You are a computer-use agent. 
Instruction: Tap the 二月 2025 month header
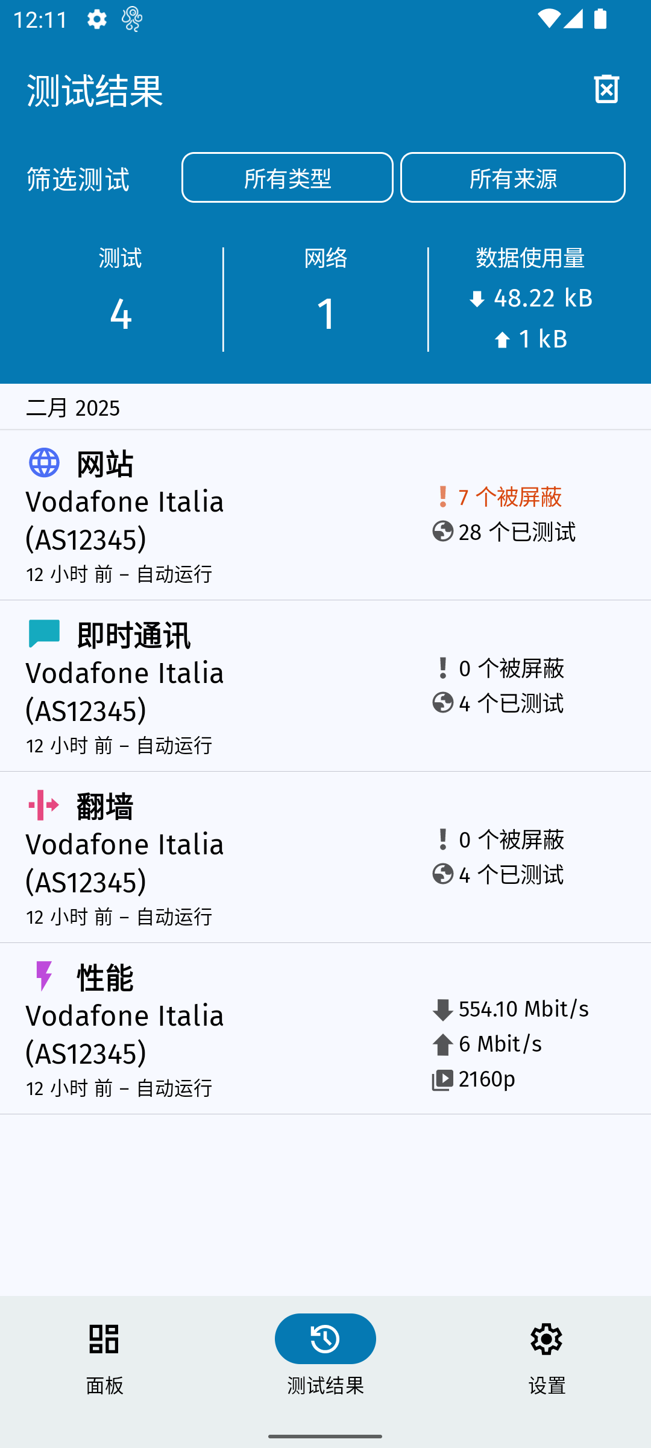(x=73, y=408)
